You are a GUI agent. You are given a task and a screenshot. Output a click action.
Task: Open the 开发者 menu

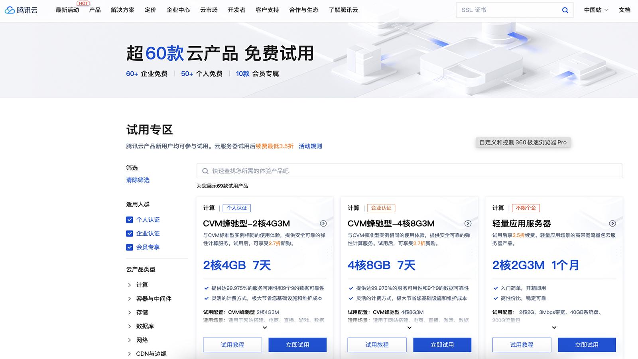click(236, 10)
